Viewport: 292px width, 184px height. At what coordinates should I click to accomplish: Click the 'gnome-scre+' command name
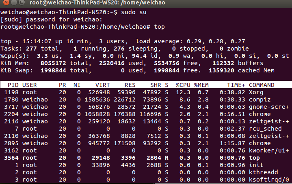coord(269,107)
